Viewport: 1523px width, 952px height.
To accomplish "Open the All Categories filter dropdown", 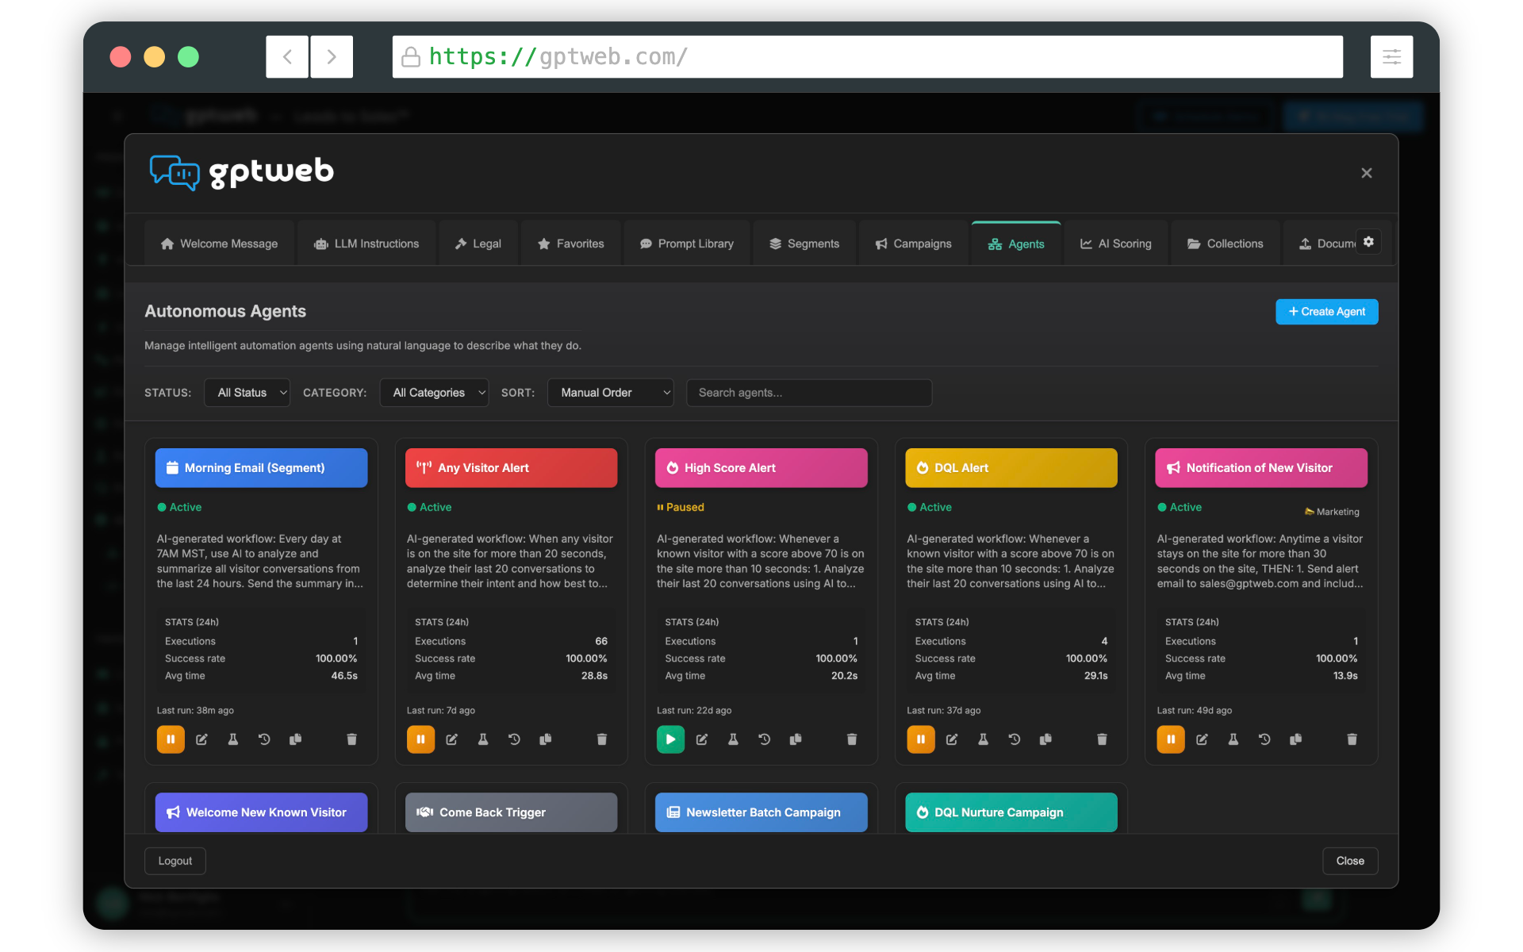I will click(434, 393).
